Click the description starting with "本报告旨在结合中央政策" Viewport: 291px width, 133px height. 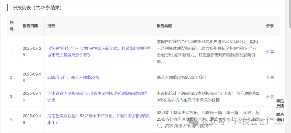click(208, 52)
